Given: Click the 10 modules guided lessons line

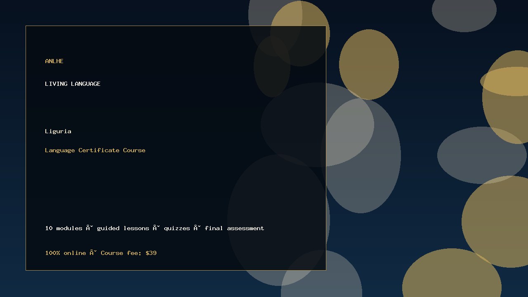Looking at the screenshot, I should (x=155, y=228).
